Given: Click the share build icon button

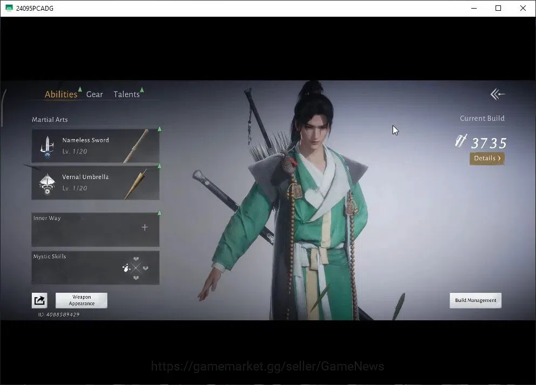Looking at the screenshot, I should click(39, 300).
